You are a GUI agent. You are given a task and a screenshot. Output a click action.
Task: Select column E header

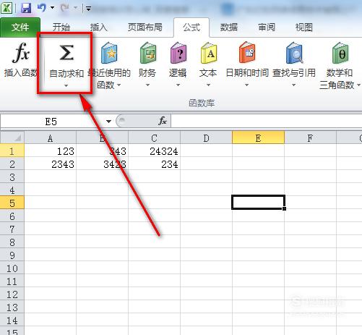click(x=258, y=138)
